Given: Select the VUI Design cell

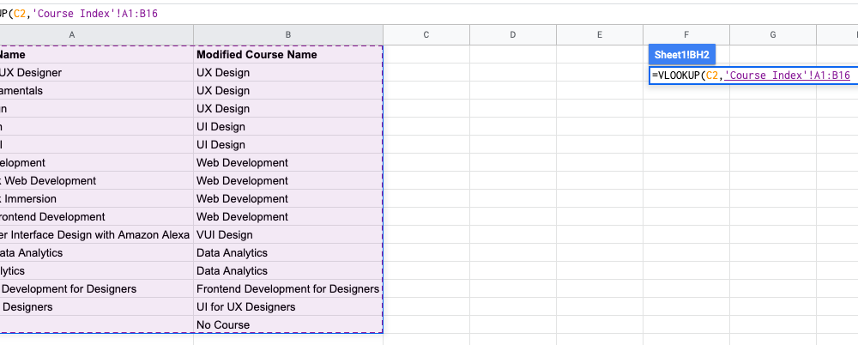Looking at the screenshot, I should [x=225, y=235].
